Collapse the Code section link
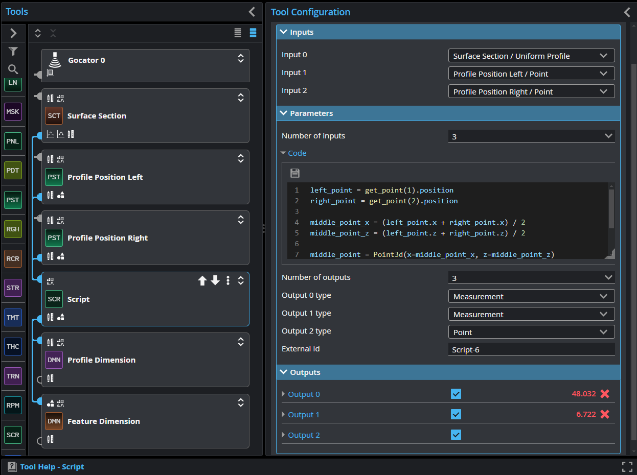Viewport: 637px width, 475px height. [297, 153]
